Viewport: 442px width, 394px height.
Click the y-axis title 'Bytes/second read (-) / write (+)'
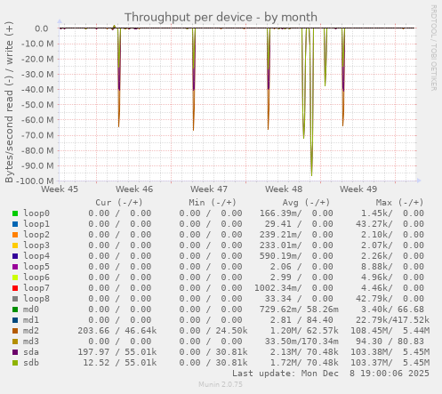coord(9,102)
